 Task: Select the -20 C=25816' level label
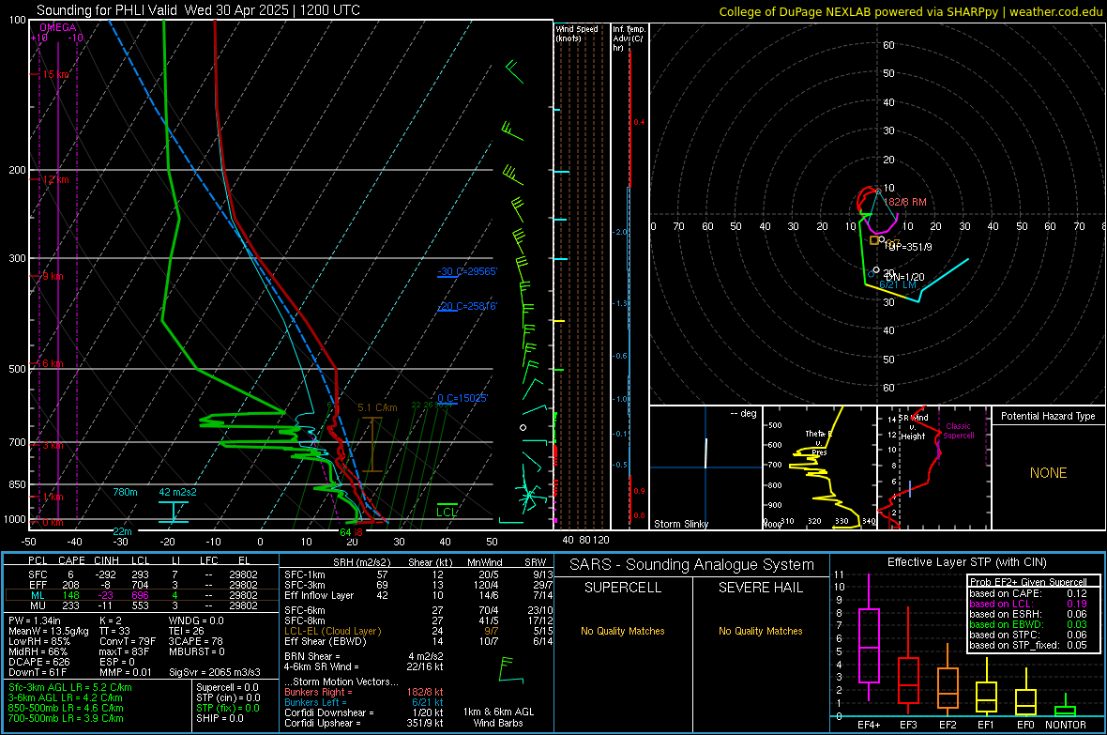tap(466, 306)
